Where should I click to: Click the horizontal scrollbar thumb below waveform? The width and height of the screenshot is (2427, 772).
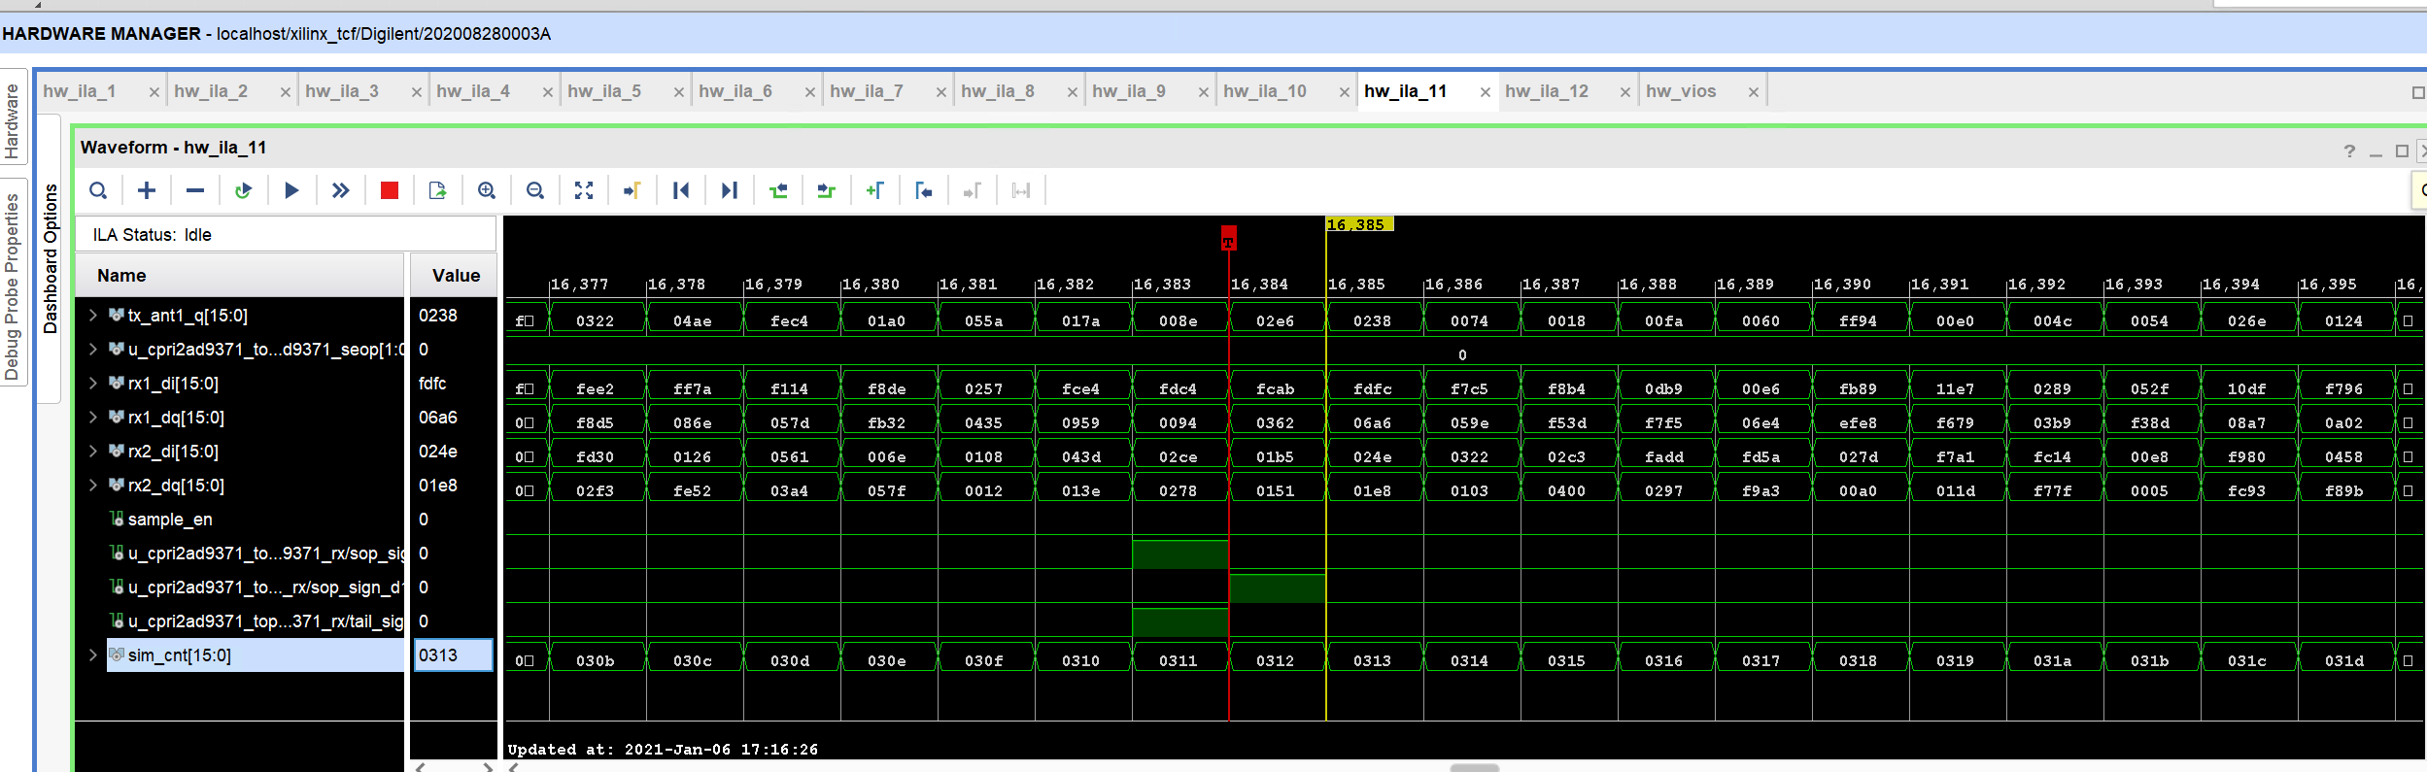tap(1475, 767)
